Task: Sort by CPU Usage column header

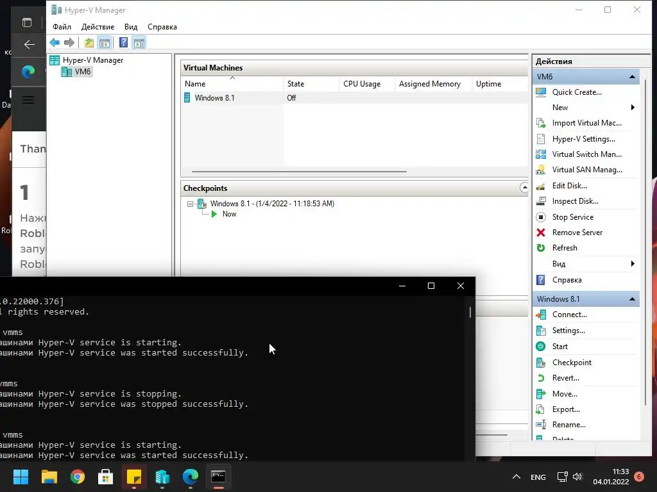Action: [366, 84]
